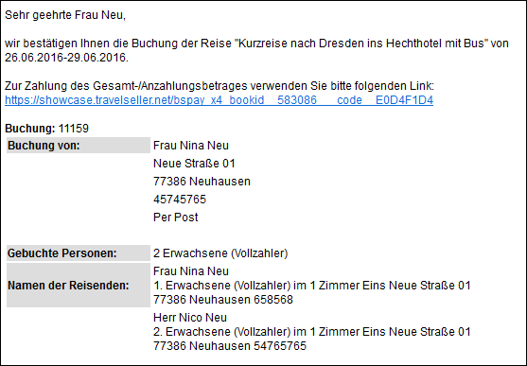Screen dimensions: 527x366
Task: Click the number 54765765 at the bottom
Action: [280, 346]
